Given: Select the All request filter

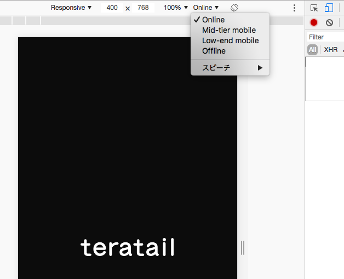Looking at the screenshot, I should [312, 50].
